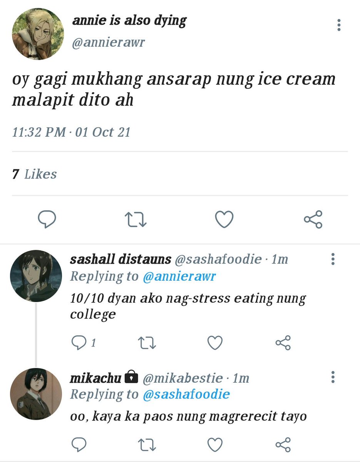Retweet sashall distauns' reply
This screenshot has width=360, height=462.
point(147,343)
